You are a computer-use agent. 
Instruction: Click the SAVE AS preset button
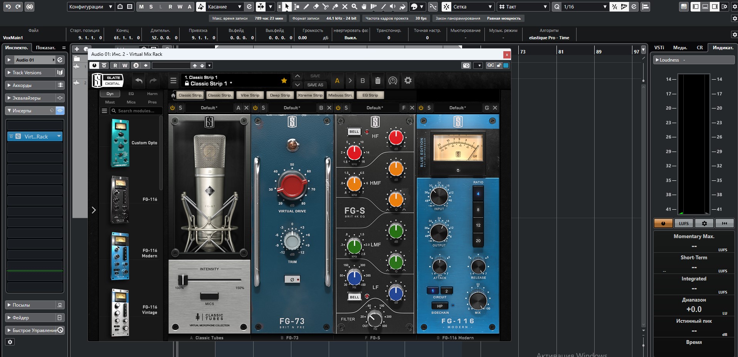pyautogui.click(x=315, y=85)
